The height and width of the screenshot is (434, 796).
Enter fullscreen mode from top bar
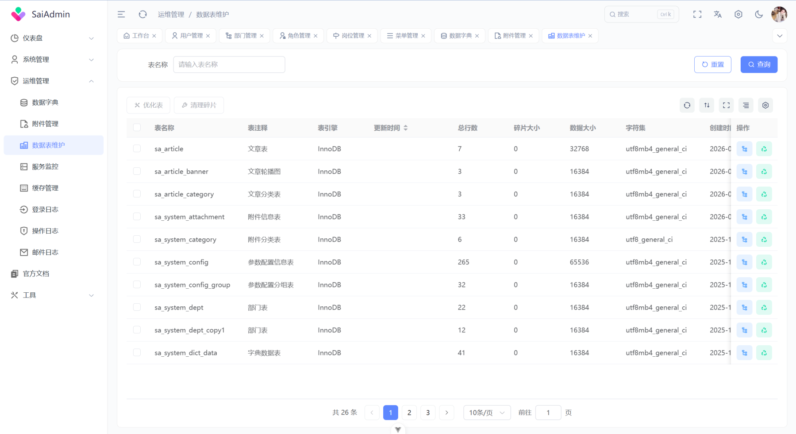click(x=697, y=15)
